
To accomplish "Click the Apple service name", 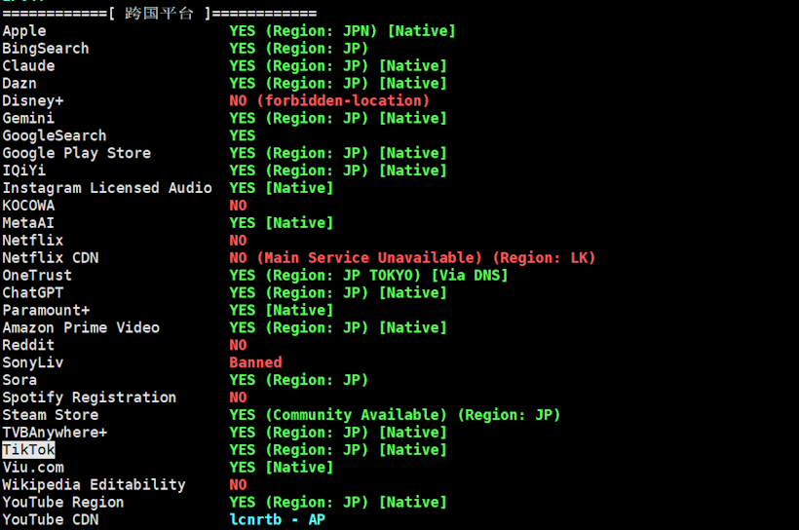I will 24,31.
